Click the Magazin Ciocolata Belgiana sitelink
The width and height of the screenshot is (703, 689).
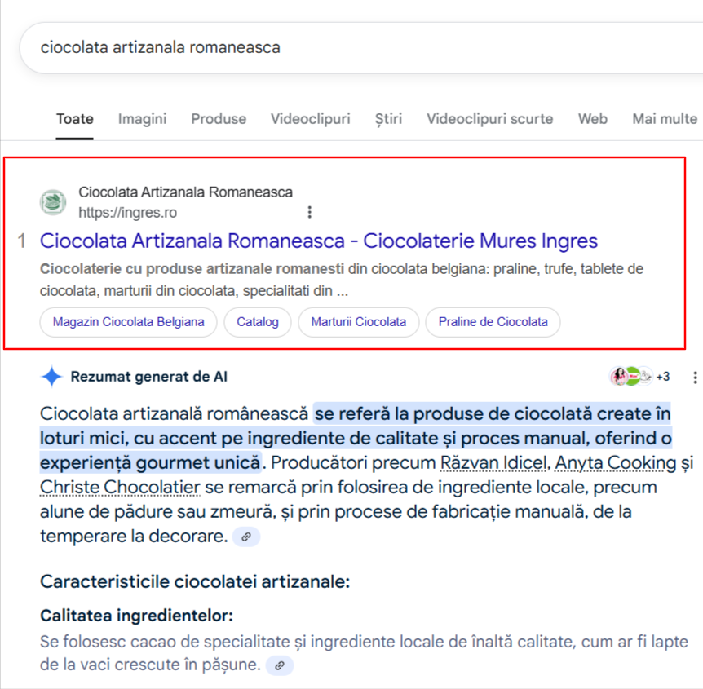pos(129,322)
